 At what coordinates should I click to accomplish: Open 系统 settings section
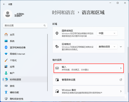pos(25,41)
